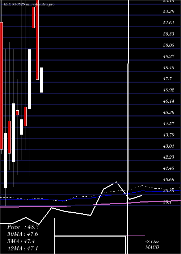Select the 47.7 price label

tap(167, 79)
